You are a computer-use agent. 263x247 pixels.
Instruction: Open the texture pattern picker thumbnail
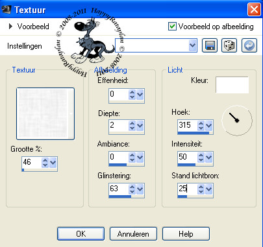[x=45, y=113]
